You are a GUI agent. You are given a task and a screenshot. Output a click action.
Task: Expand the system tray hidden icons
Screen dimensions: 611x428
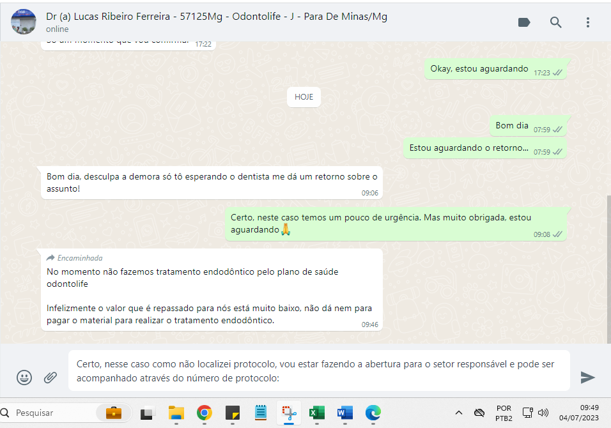tap(459, 413)
